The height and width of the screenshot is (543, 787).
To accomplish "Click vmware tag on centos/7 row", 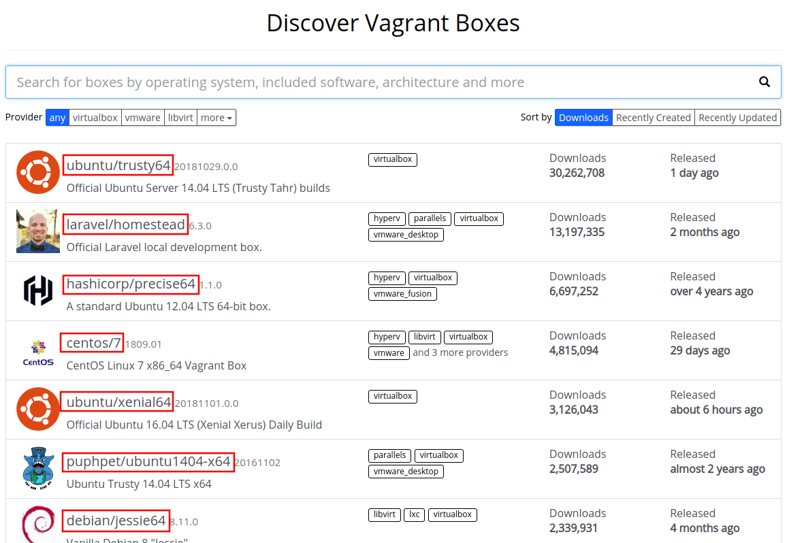I will 389,353.
